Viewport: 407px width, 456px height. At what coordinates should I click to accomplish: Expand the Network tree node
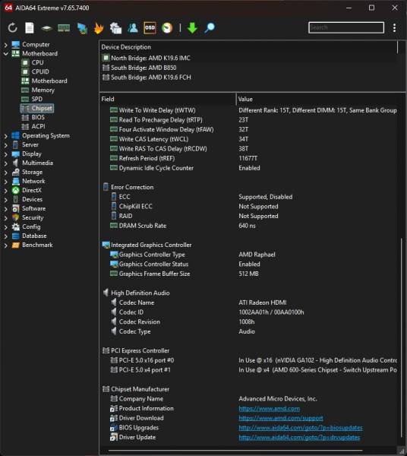point(5,182)
